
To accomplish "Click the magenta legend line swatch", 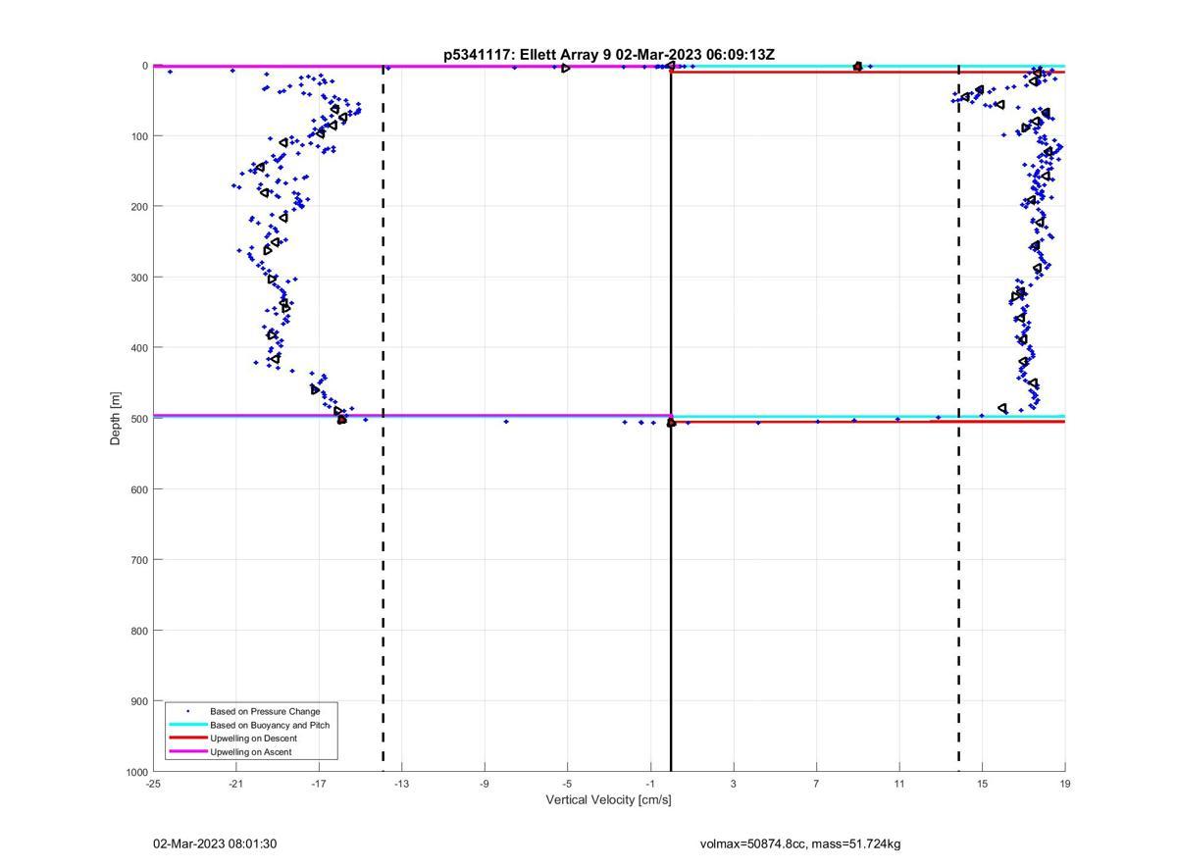I will point(187,752).
